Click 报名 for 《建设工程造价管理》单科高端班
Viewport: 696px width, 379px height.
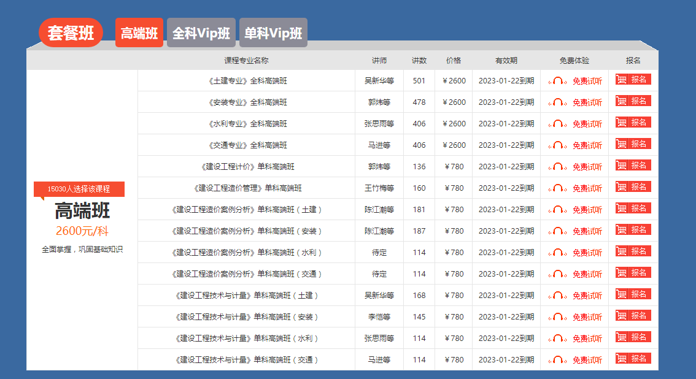pos(633,187)
